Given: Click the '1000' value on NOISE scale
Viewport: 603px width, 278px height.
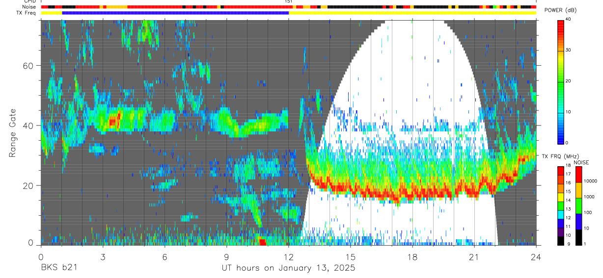Looking at the screenshot, I should 590,197.
